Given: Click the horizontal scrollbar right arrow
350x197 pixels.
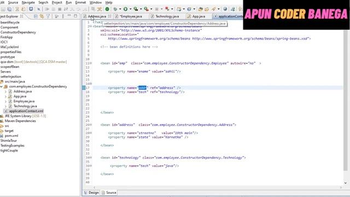Looking at the screenshot, I should [x=341, y=187].
